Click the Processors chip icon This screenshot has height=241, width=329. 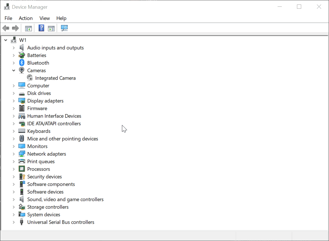(x=22, y=169)
